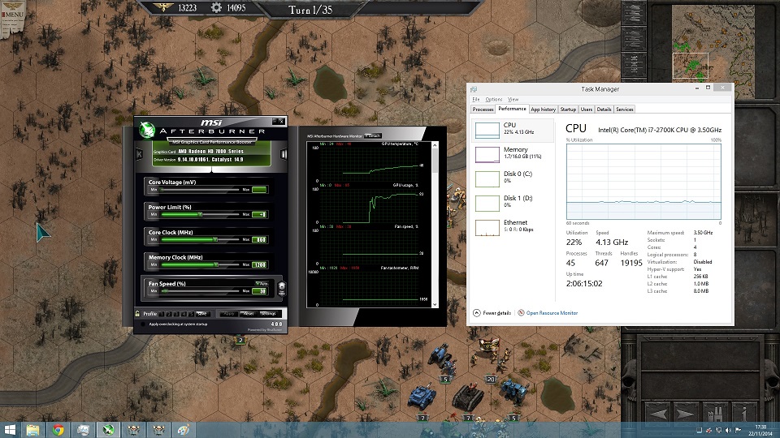Open the user-defined fan control button
Image resolution: width=780 pixels, height=438 pixels.
click(282, 289)
